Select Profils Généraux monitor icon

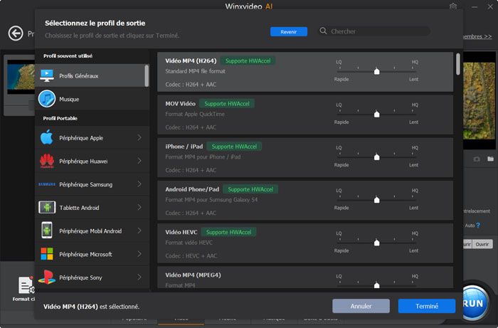coord(47,75)
